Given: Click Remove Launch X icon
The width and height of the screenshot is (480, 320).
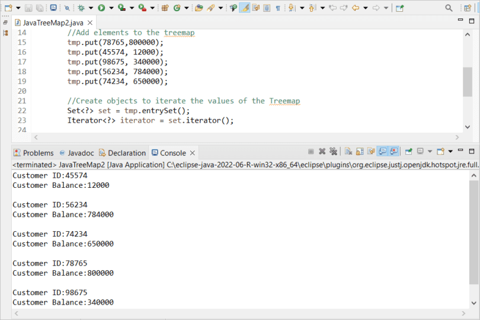Looking at the screenshot, I should click(x=322, y=151).
